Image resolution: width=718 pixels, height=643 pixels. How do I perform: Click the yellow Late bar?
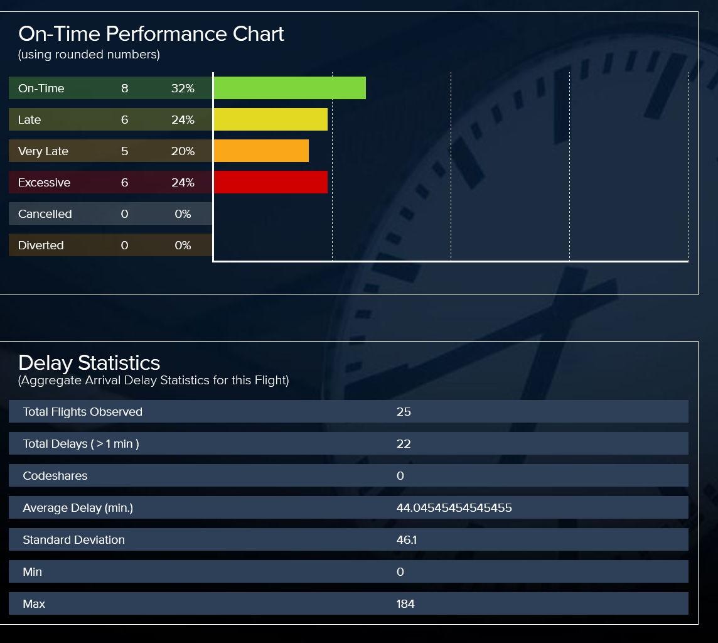[x=271, y=119]
